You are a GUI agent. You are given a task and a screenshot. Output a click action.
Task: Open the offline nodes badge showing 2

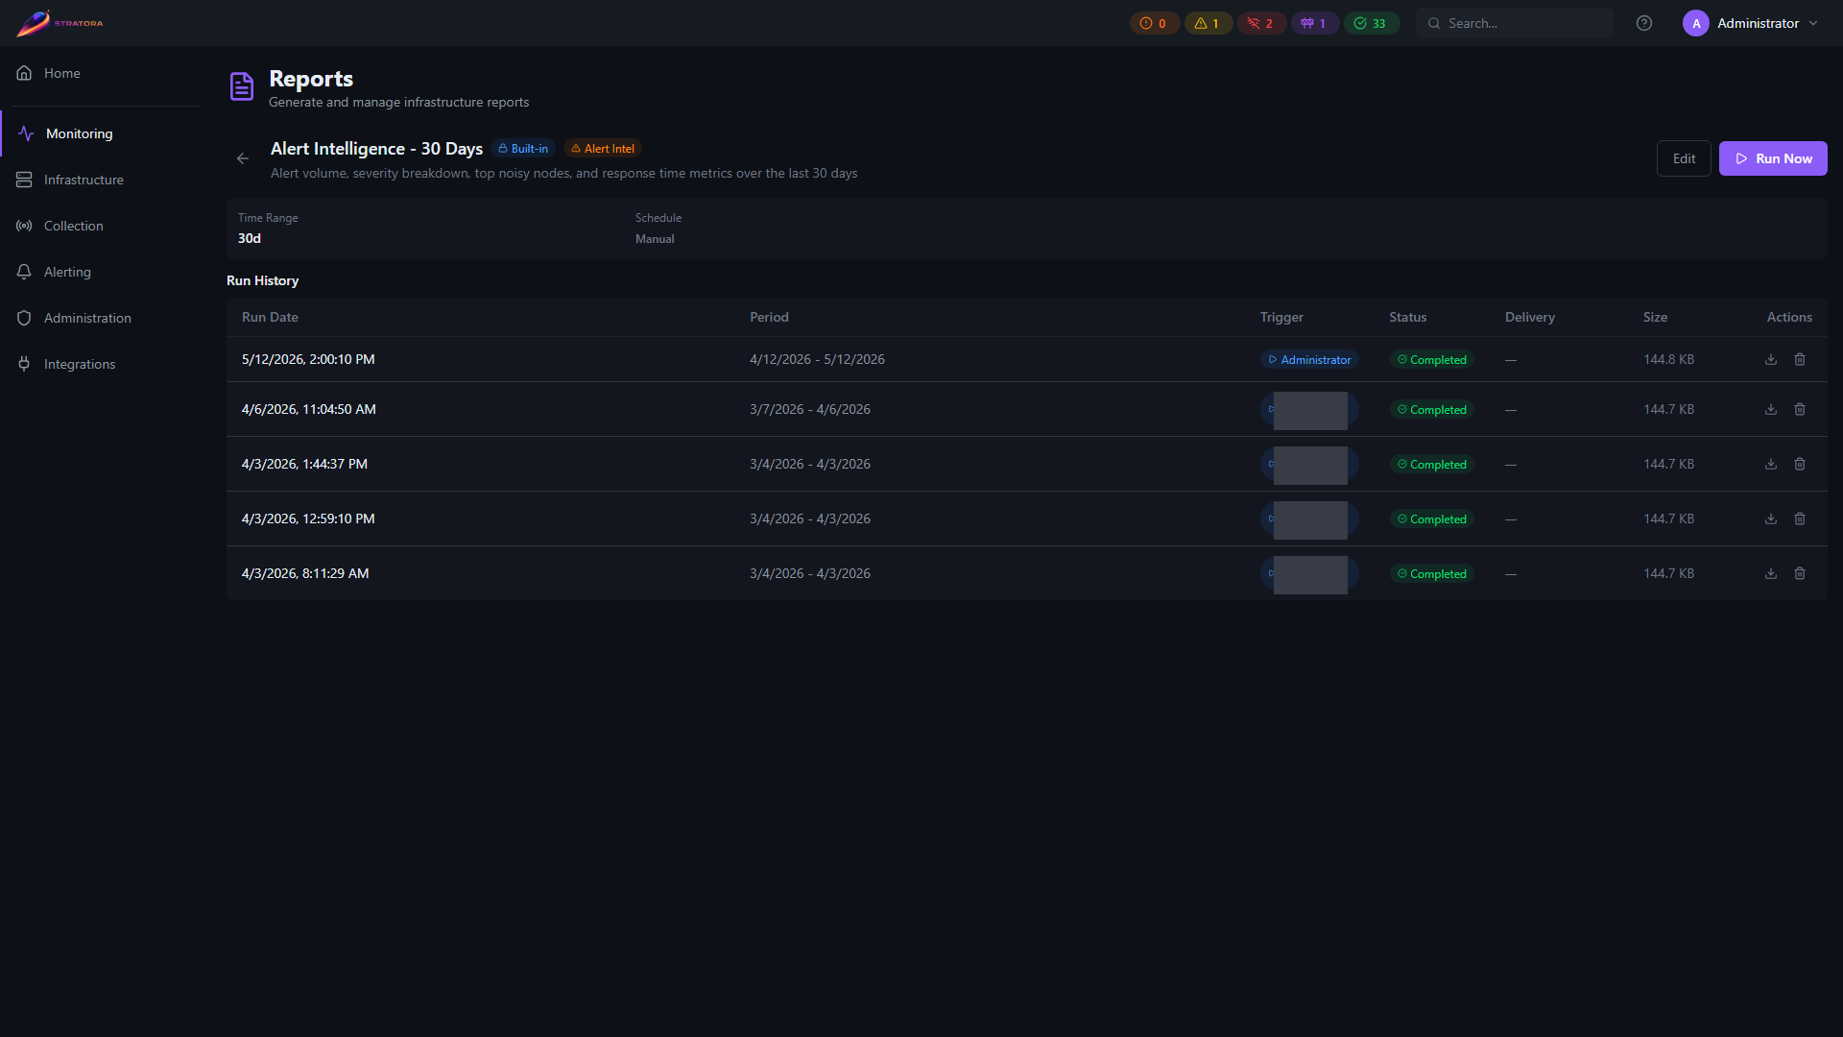click(1261, 23)
